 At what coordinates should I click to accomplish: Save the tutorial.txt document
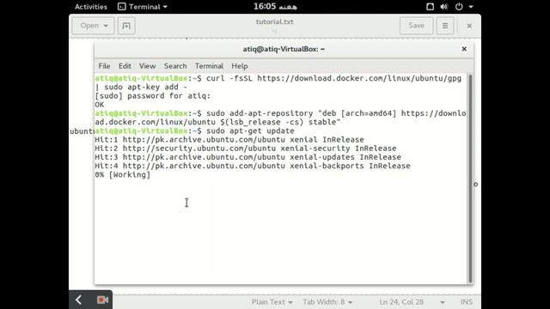pyautogui.click(x=416, y=26)
